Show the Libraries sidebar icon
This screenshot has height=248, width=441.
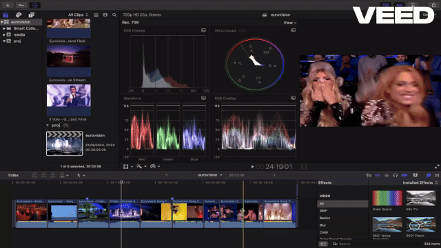click(6, 15)
